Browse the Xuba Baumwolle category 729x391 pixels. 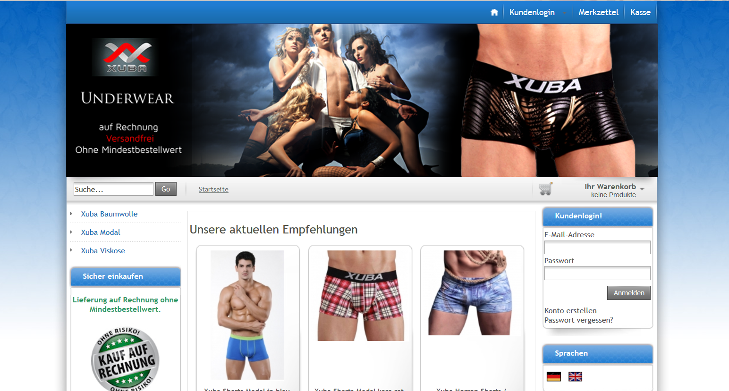[x=109, y=214]
